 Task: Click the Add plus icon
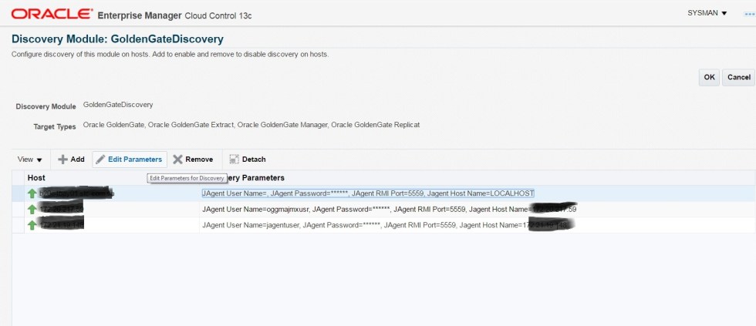coord(62,160)
